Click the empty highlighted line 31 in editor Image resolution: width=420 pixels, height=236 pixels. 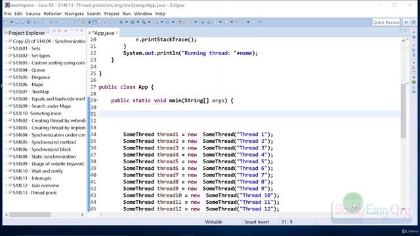(x=249, y=114)
